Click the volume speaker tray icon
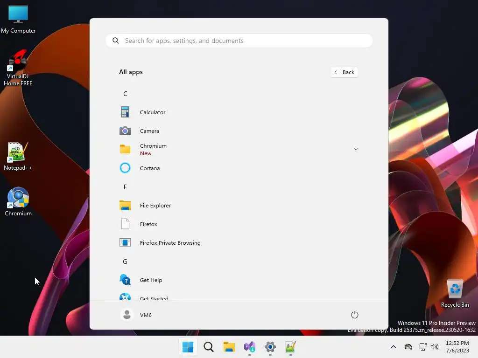Screen dimensions: 478x358 pyautogui.click(x=435, y=347)
